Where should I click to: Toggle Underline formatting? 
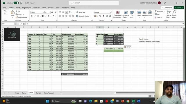[x=38, y=16]
